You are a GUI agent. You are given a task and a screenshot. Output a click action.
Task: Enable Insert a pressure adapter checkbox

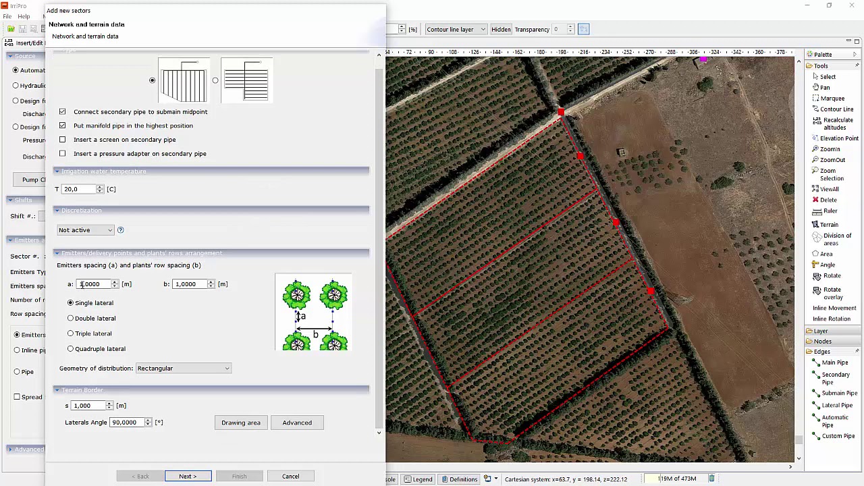tap(63, 154)
